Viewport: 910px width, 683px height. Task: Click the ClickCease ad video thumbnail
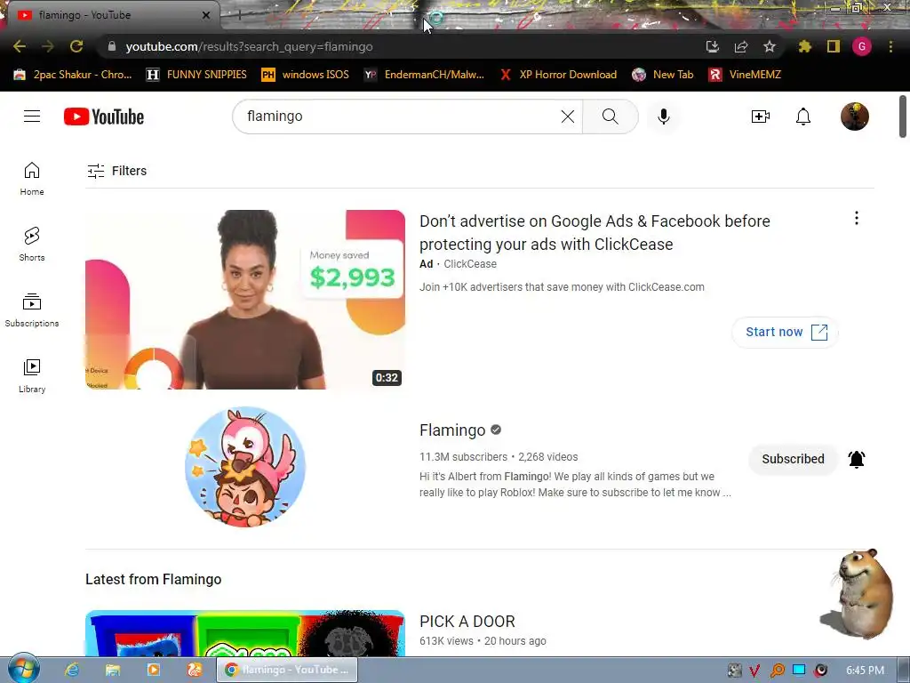[245, 299]
